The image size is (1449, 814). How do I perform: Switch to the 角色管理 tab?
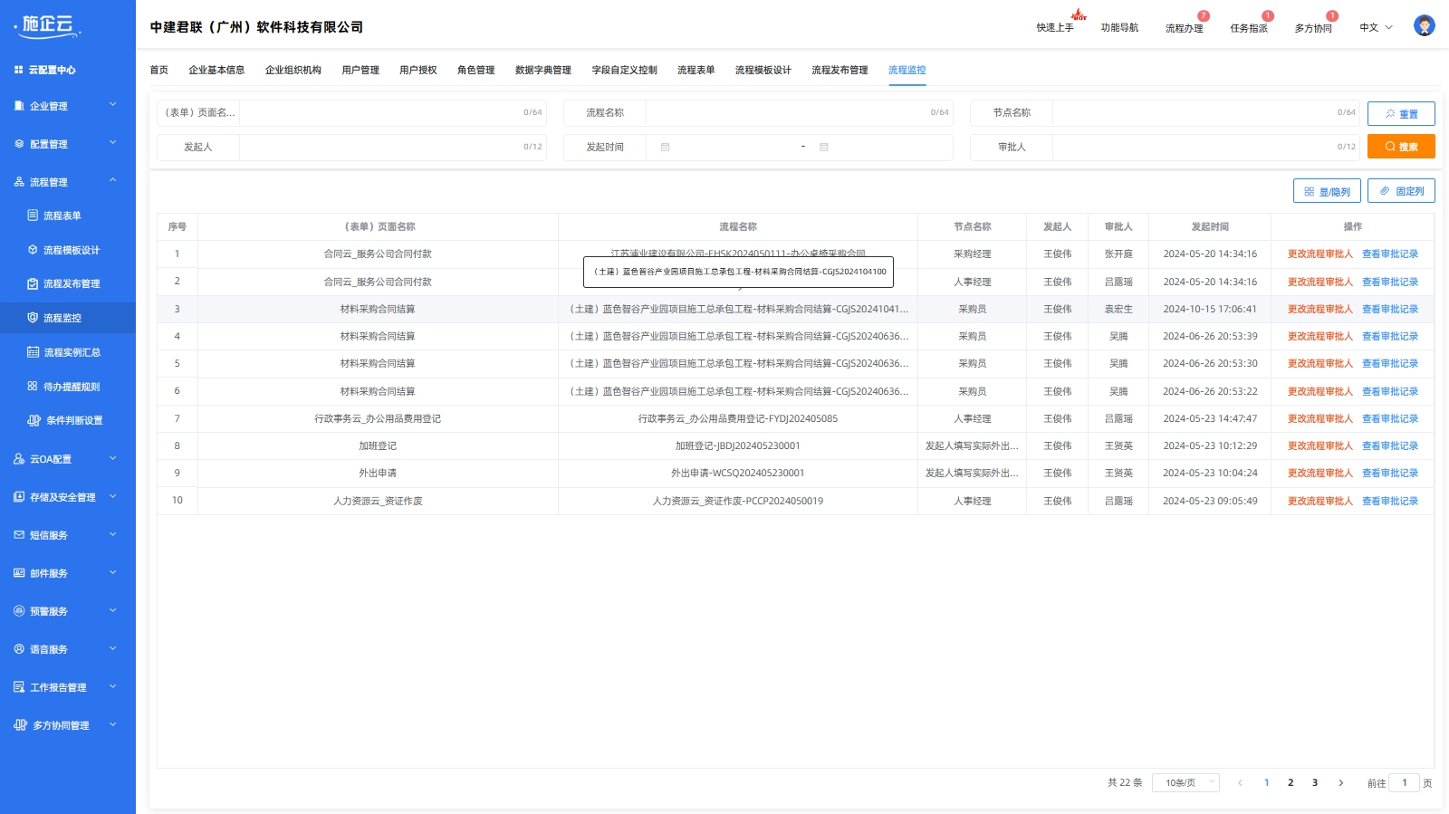(x=475, y=70)
